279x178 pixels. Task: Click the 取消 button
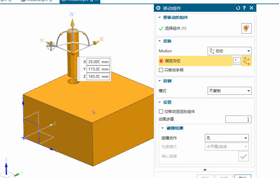pyautogui.click(x=242, y=176)
